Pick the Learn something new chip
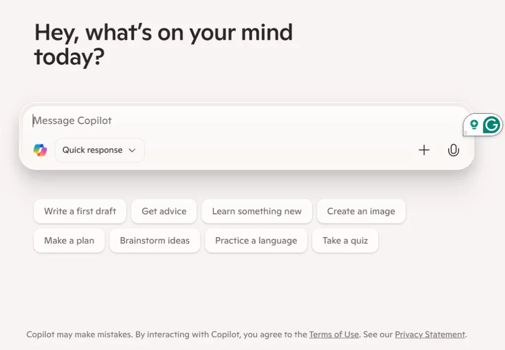 click(x=256, y=211)
